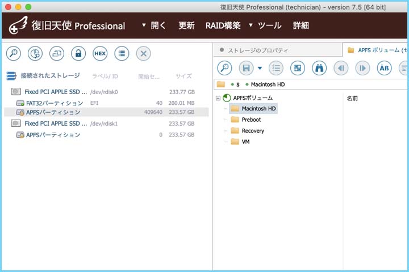Click the previous arrow icon in browser toolbar
Viewport: 409px width, 272px height.
pos(341,68)
